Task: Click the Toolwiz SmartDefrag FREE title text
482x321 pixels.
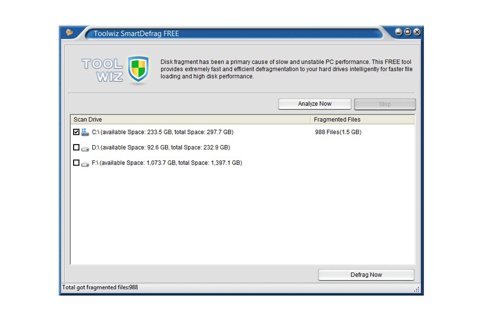Action: [136, 33]
